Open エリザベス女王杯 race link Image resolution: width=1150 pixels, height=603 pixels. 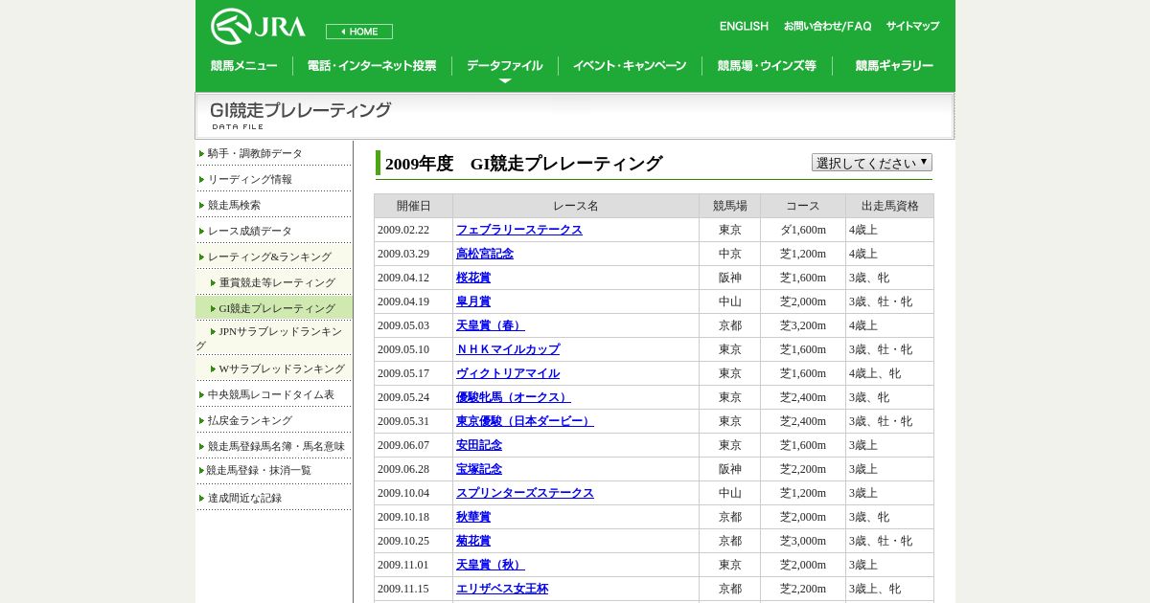point(502,589)
